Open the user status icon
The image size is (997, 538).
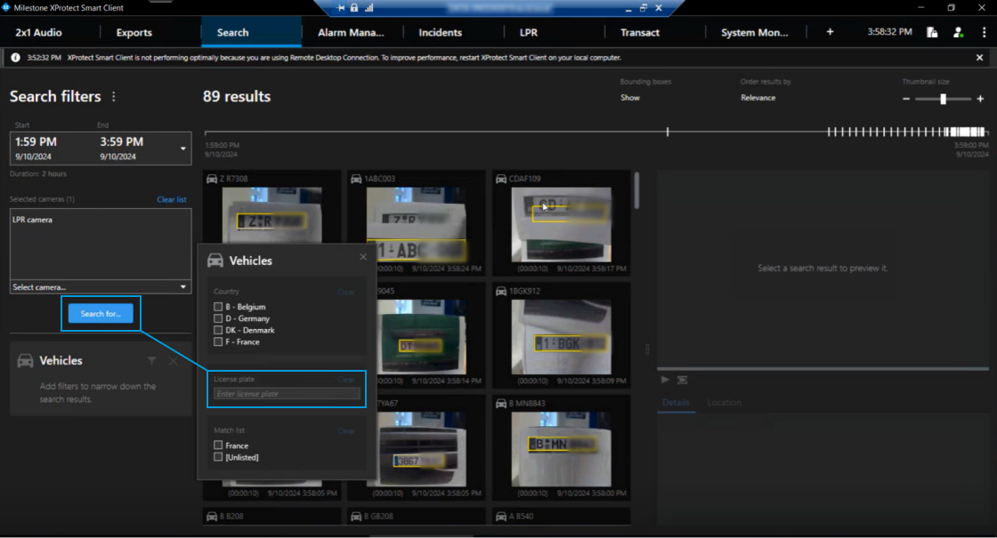tap(958, 32)
